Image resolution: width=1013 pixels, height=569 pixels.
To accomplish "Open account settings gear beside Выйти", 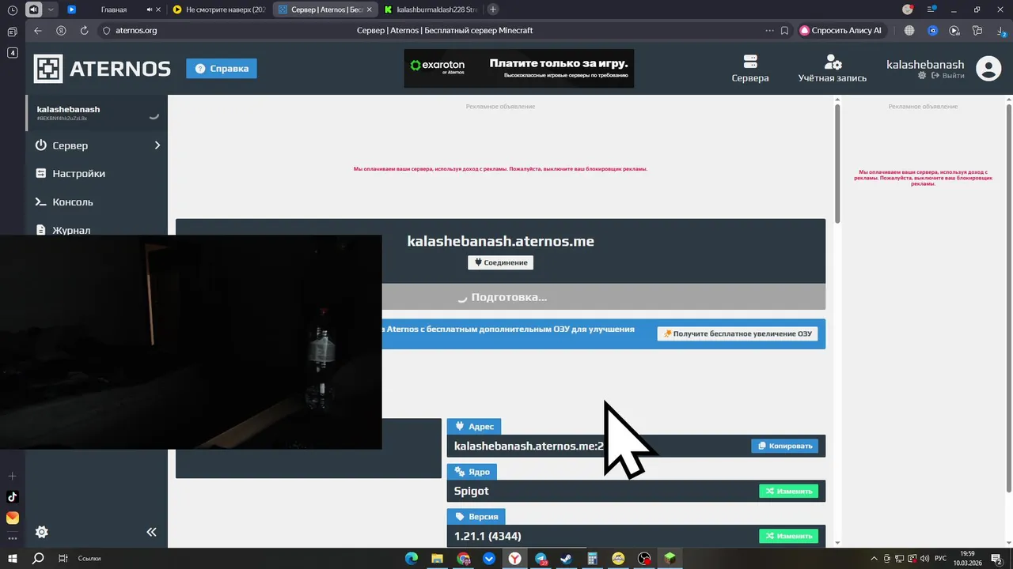I will click(922, 76).
